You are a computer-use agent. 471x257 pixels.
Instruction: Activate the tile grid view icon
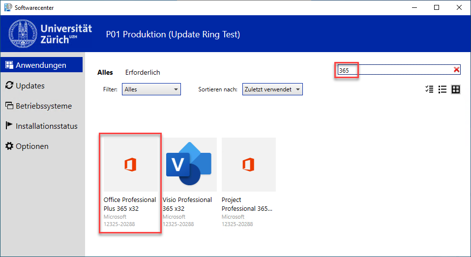click(456, 89)
